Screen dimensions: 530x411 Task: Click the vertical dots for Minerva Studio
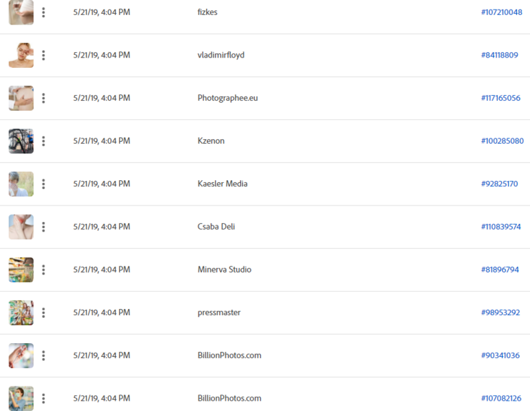(x=43, y=270)
